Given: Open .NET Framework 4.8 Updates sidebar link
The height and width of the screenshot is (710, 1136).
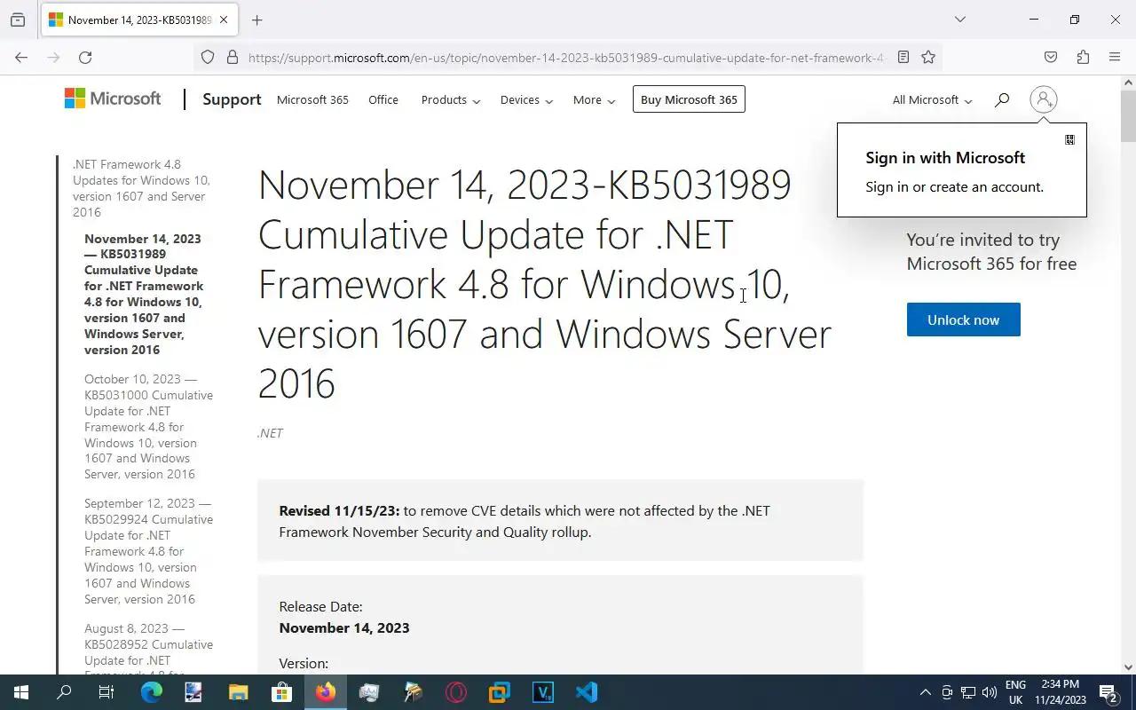Looking at the screenshot, I should [141, 188].
